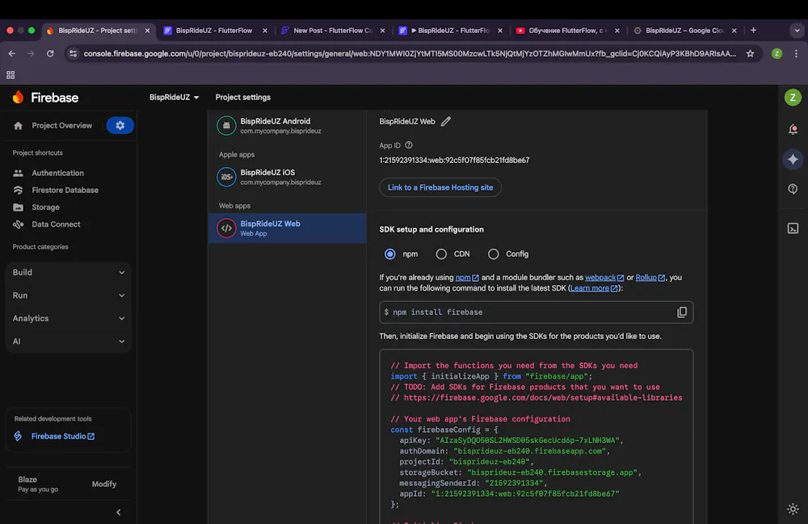Open the BispRideUZ project selector dropdown

[174, 98]
